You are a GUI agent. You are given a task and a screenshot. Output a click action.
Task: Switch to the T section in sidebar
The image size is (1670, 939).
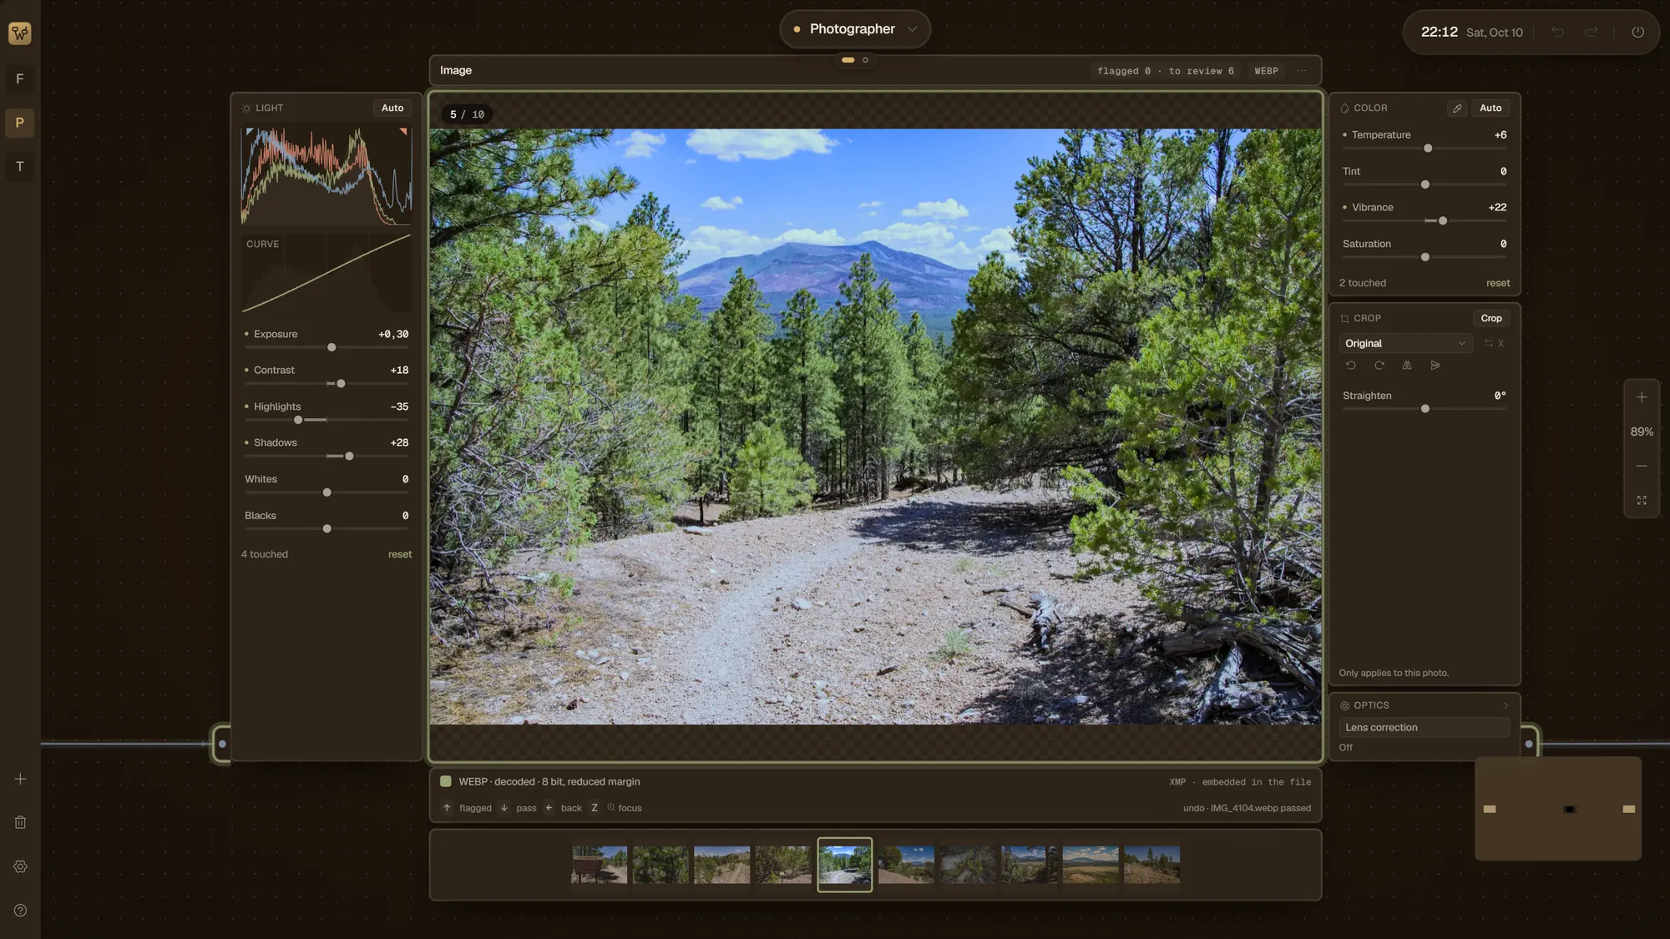20,167
